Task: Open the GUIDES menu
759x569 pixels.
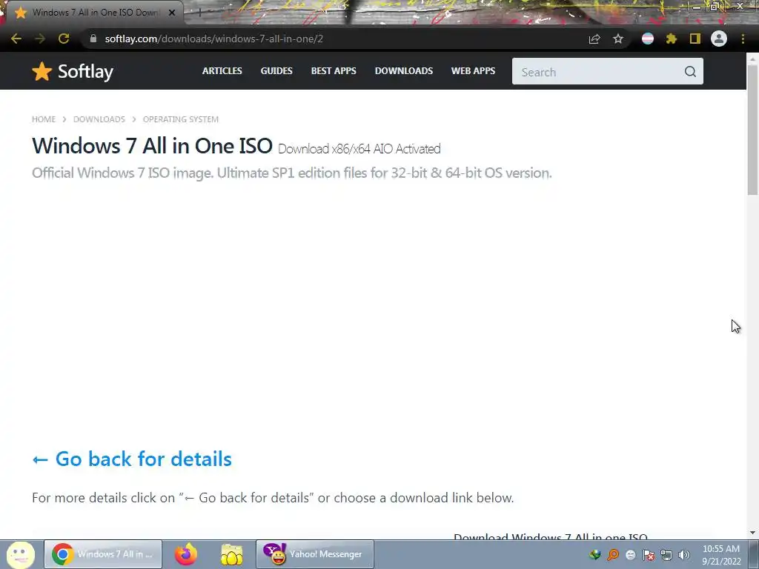Action: coord(276,70)
